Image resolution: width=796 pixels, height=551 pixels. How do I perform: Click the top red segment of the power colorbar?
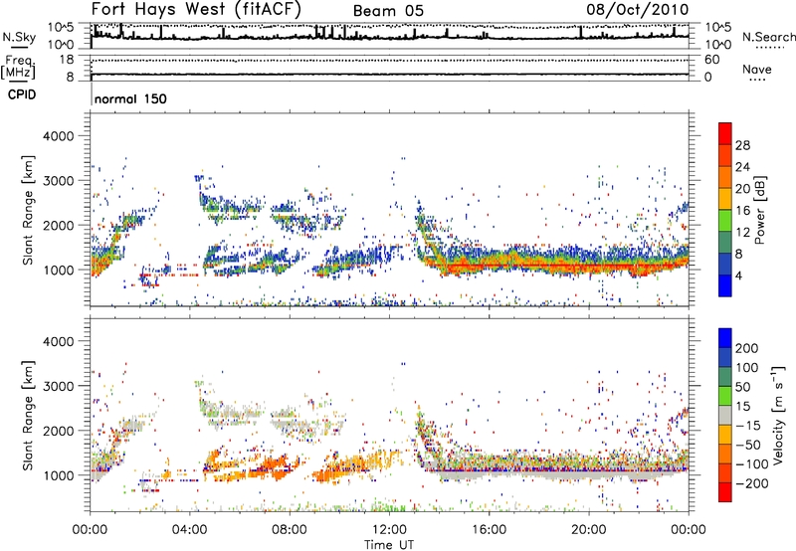point(725,133)
